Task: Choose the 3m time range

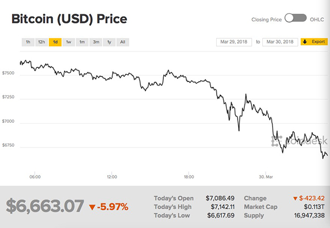Action: (96, 42)
